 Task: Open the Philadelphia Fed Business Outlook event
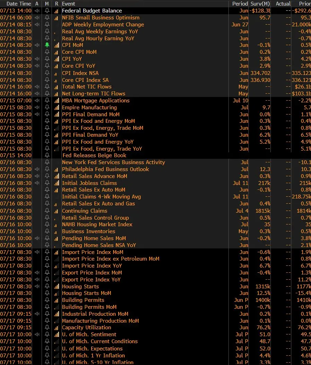(x=105, y=169)
